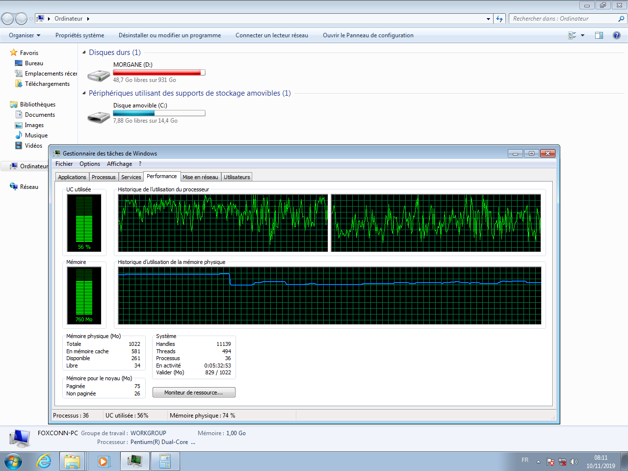
Task: Click the Moniteur de ressource button
Action: click(x=194, y=392)
